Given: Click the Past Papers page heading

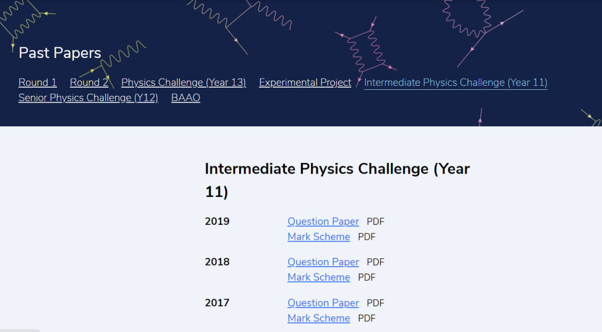Looking at the screenshot, I should pyautogui.click(x=60, y=53).
